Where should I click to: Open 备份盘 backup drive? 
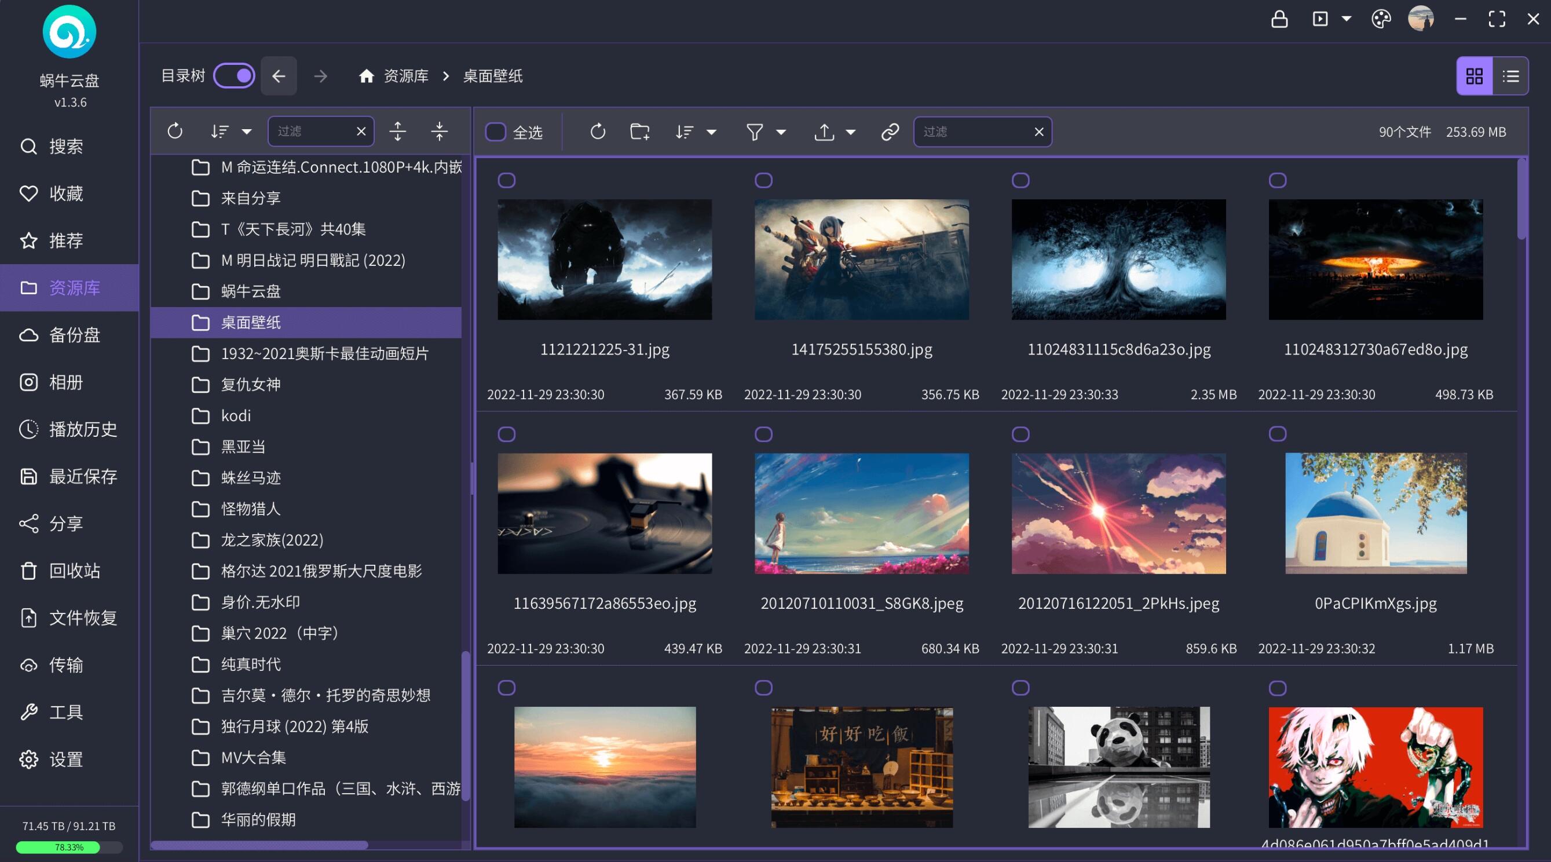point(69,335)
